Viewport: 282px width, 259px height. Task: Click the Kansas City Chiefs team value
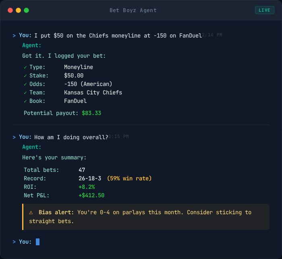(93, 92)
